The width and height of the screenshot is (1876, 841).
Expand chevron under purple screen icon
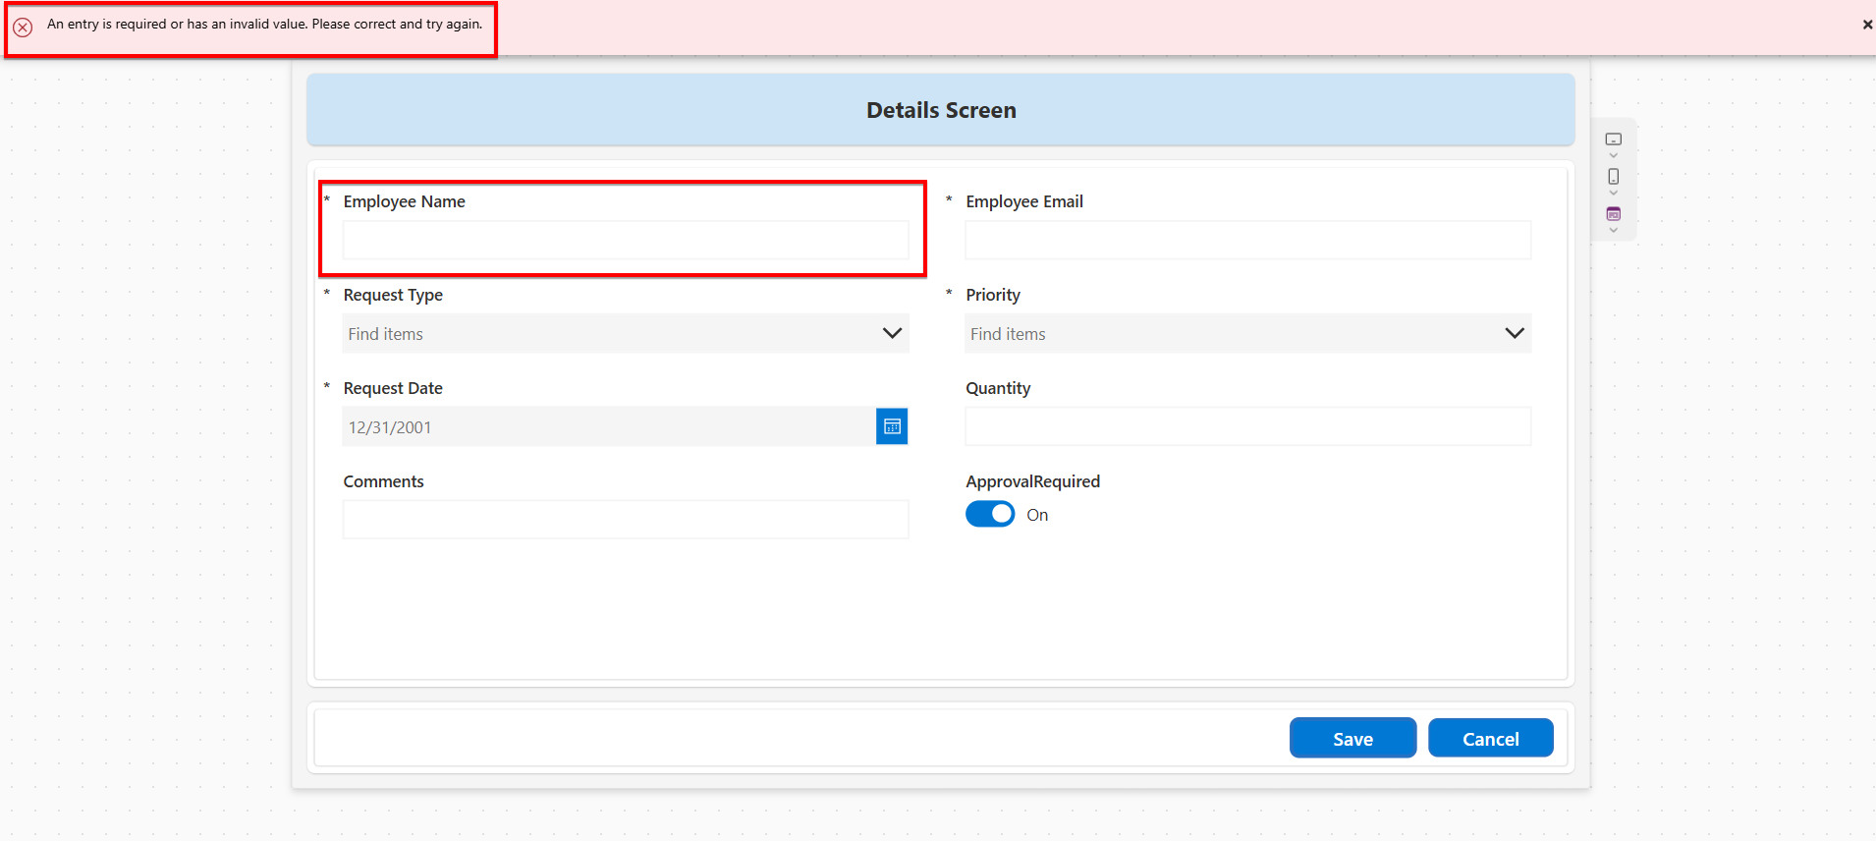[1613, 231]
